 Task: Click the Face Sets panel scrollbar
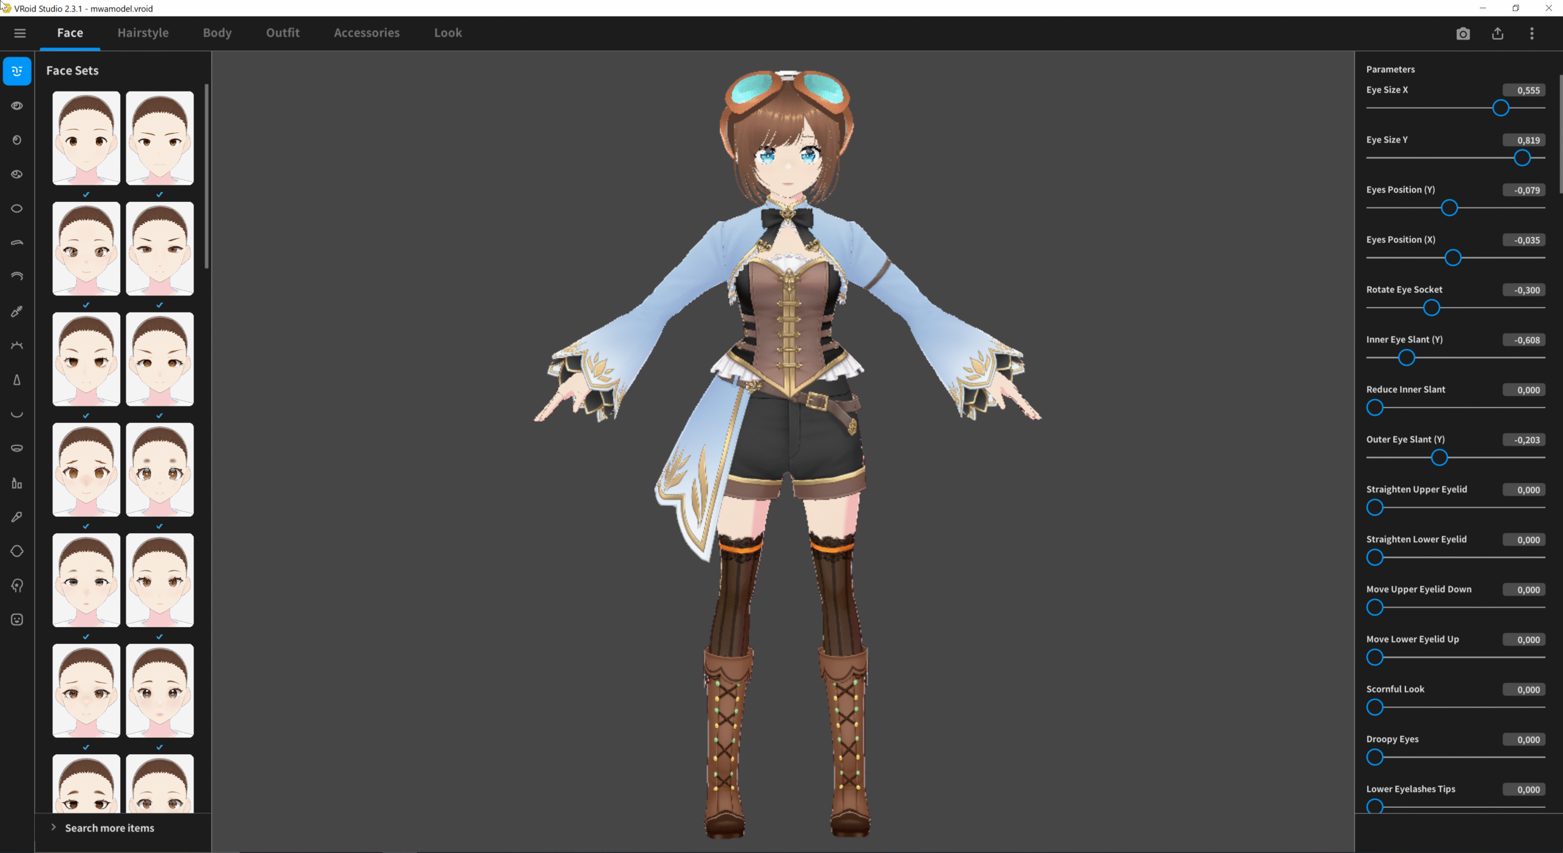point(207,177)
